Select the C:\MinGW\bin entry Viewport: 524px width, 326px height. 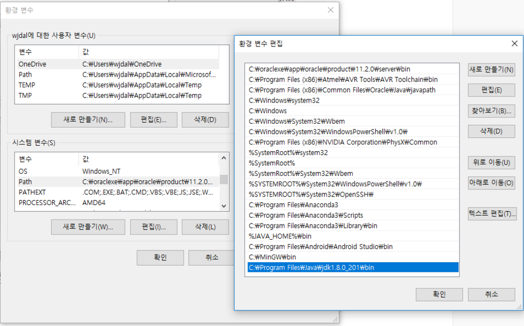pos(353,257)
